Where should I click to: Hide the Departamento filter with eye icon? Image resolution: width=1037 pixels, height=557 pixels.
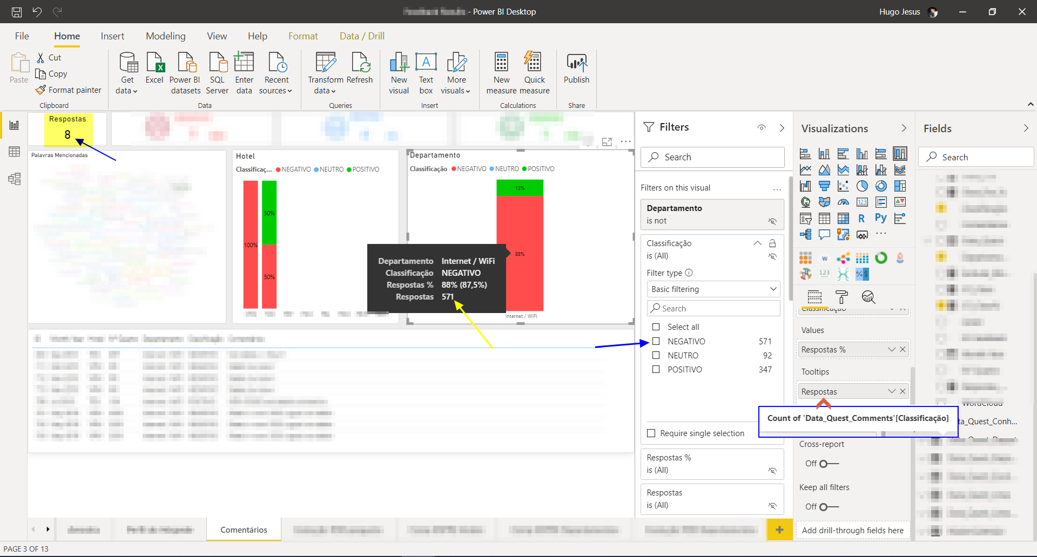772,221
